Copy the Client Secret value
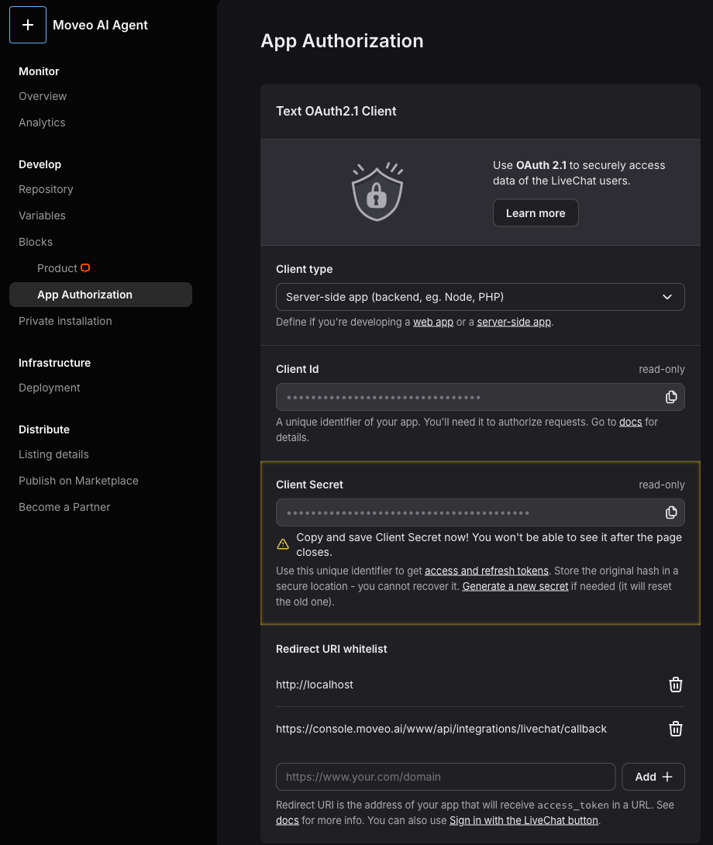This screenshot has height=845, width=713. tap(671, 512)
